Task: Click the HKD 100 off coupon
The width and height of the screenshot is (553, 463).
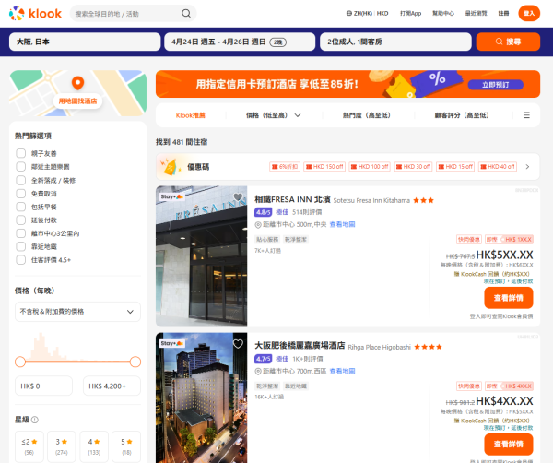Action: tap(370, 167)
